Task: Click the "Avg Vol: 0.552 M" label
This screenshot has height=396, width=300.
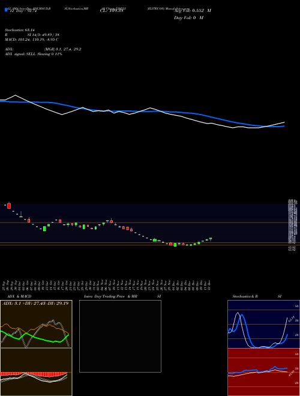Action: (x=193, y=11)
